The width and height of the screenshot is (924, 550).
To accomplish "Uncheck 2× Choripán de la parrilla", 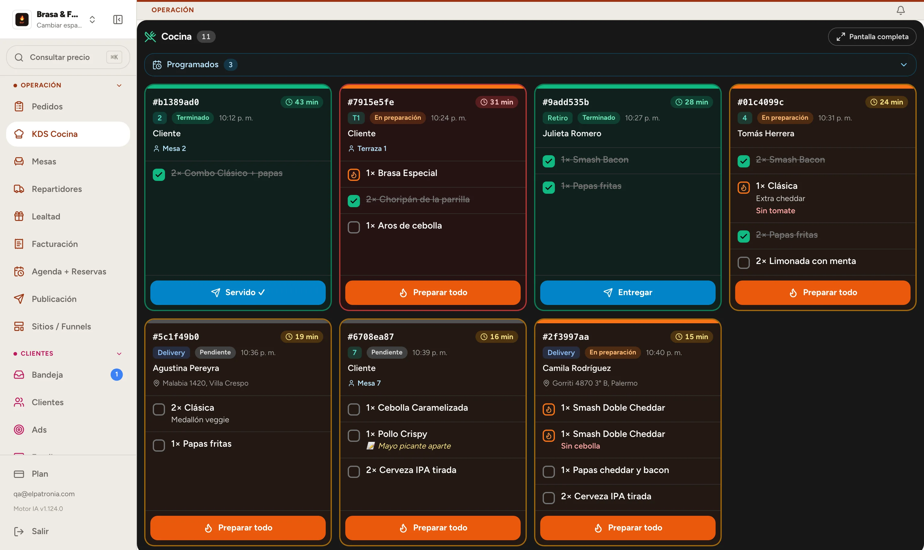I will pyautogui.click(x=354, y=201).
